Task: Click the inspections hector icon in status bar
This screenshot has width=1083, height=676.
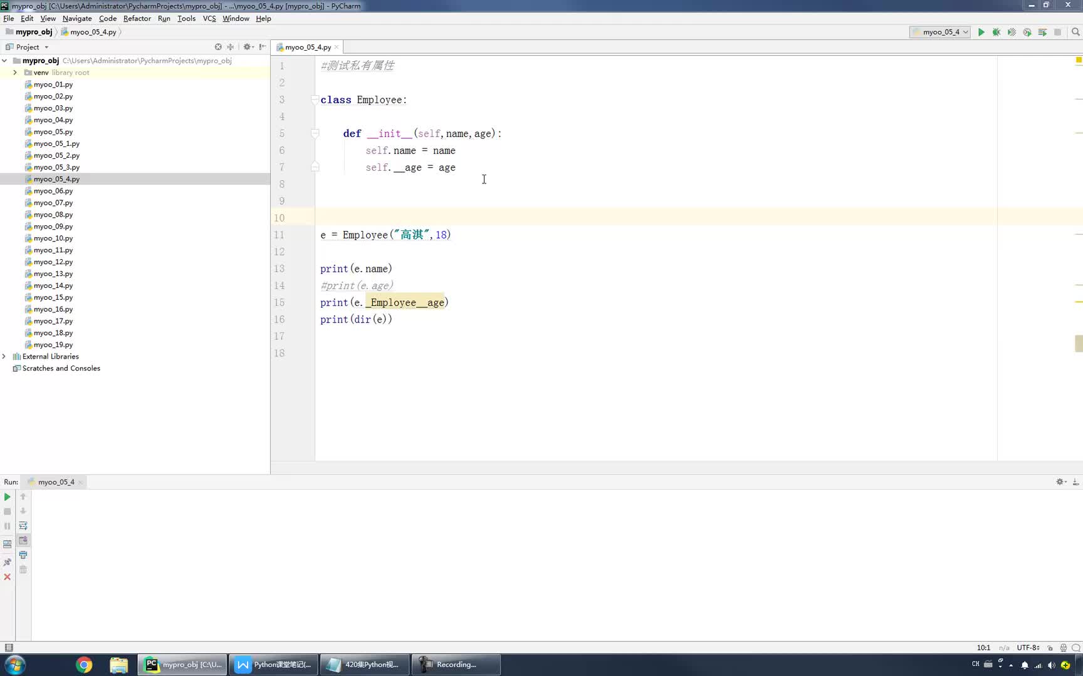Action: (x=1063, y=648)
